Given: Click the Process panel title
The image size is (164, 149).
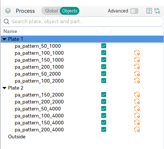Looking at the screenshot, I should point(25,11).
